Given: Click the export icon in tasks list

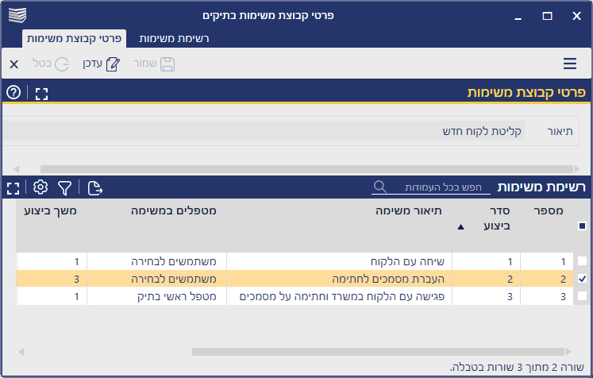Looking at the screenshot, I should (x=95, y=188).
